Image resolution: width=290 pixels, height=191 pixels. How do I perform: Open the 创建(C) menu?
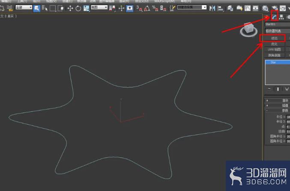(67, 1)
